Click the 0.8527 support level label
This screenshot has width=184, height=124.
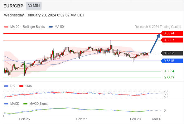(169, 78)
